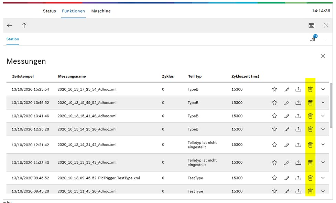Screen dimensions: 336x203
Task: Select file name 2020_10_13_17_25_54_Adhoc.xml
Action: (x=87, y=89)
